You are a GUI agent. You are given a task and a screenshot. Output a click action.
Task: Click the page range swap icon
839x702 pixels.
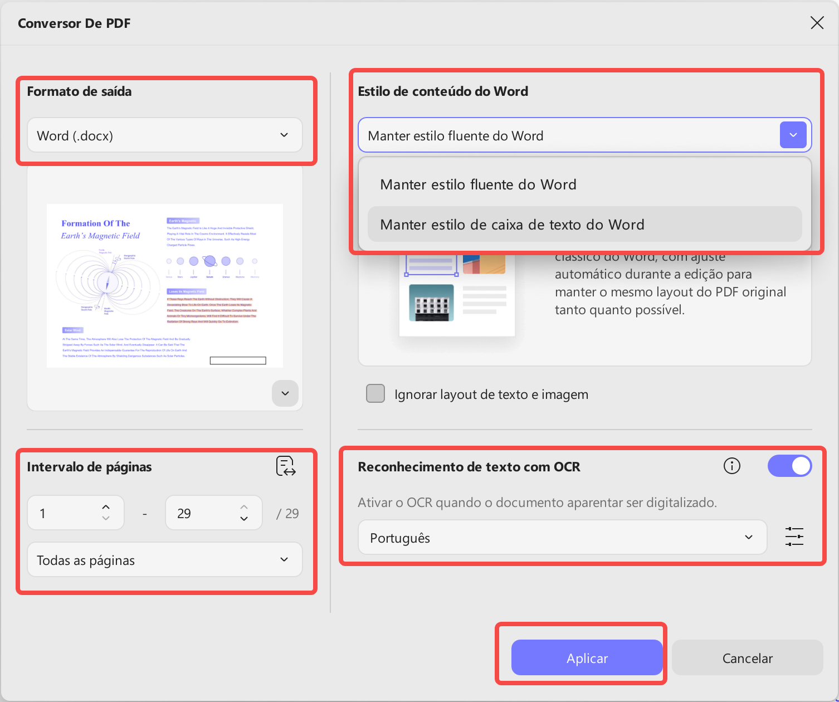[286, 466]
